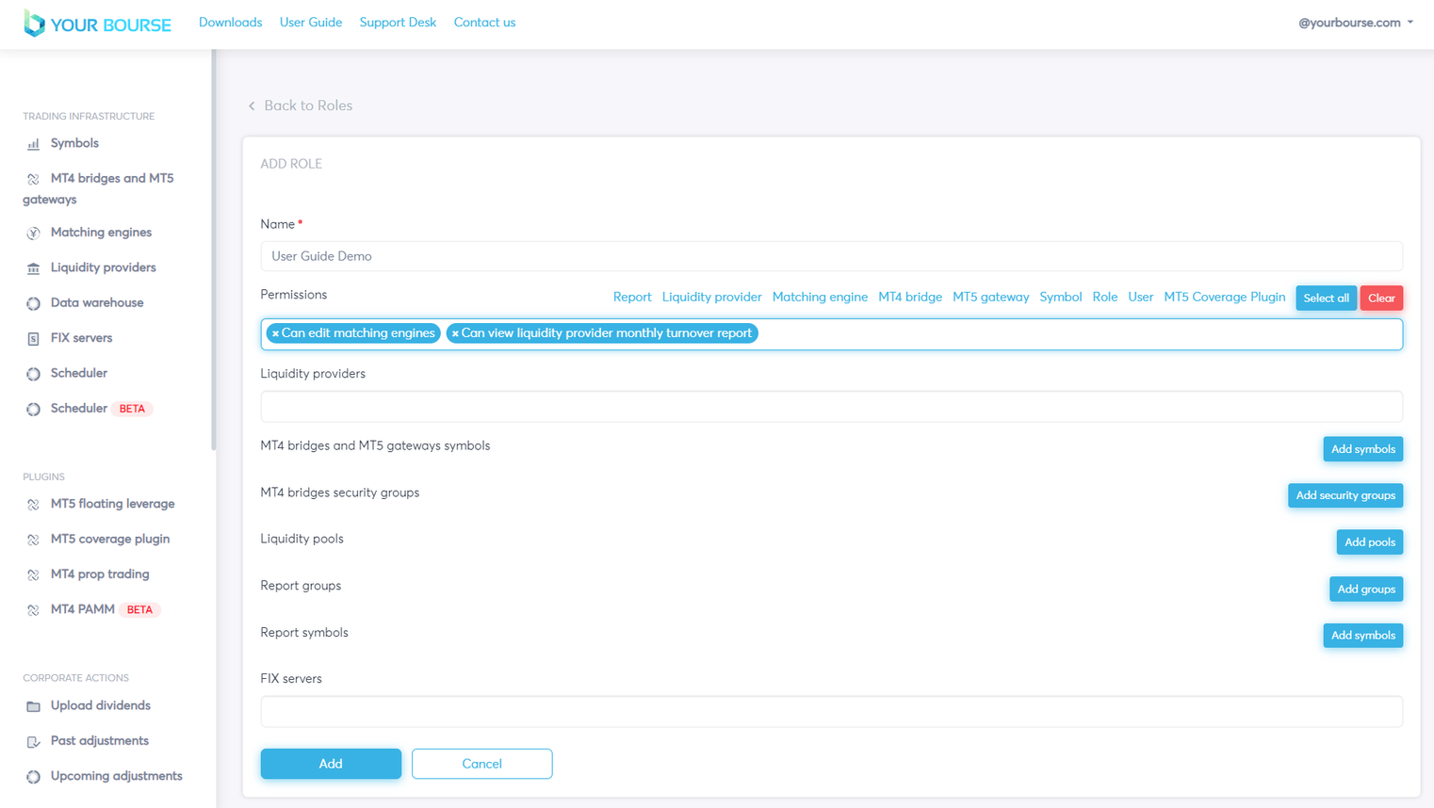Screen dimensions: 1434x808
Task: Click the Matching engines sidebar icon
Action: click(x=33, y=233)
